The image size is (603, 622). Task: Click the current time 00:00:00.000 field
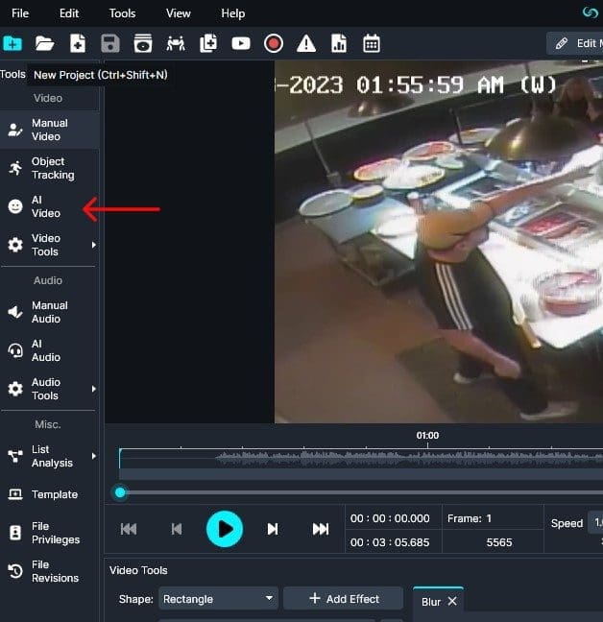click(390, 518)
